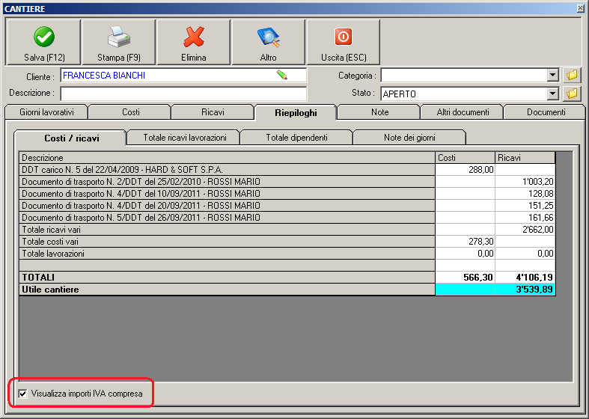Toggle Visualizza importi IVA compresa checkbox

pos(23,394)
